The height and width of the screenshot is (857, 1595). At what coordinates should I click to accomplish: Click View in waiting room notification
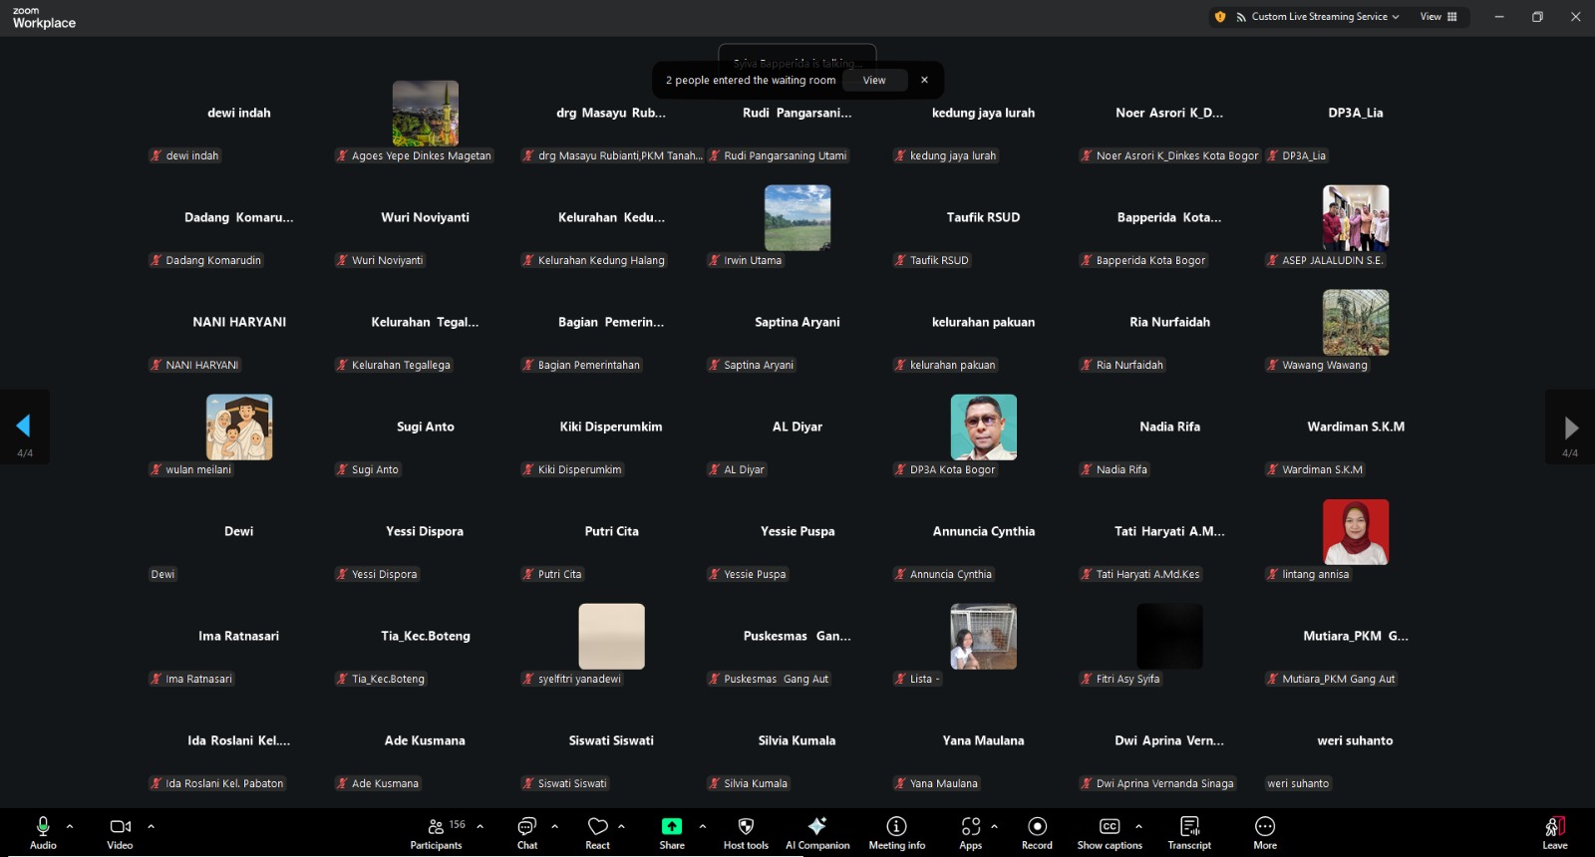pyautogui.click(x=874, y=81)
